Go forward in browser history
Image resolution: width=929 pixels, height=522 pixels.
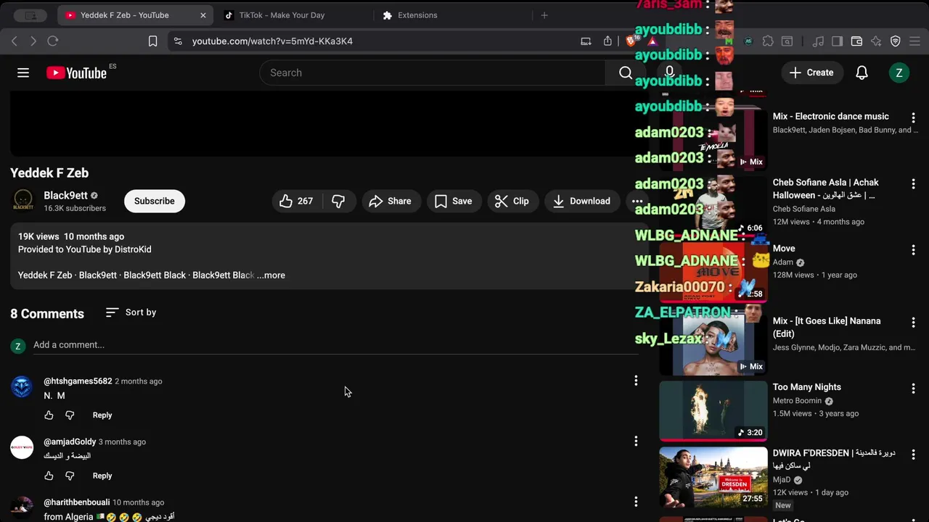33,41
